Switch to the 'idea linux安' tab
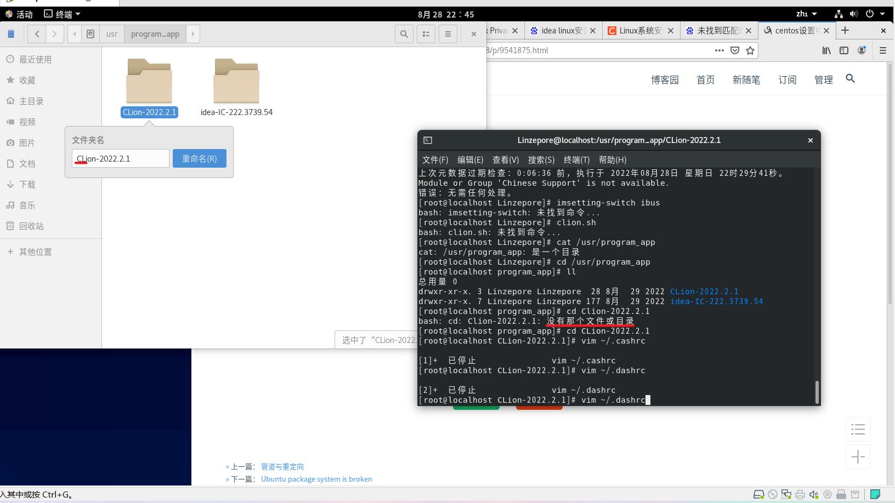The height and width of the screenshot is (503, 895). pyautogui.click(x=564, y=31)
